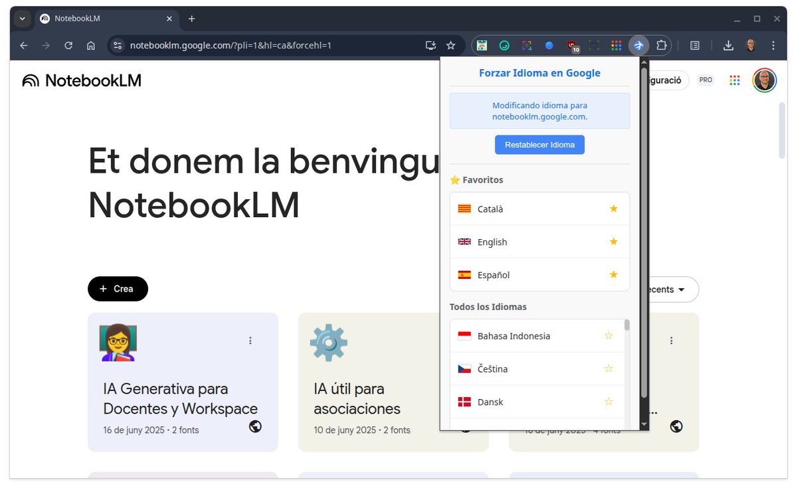Mark Čeština as favorite with its star
Image resolution: width=797 pixels, height=498 pixels.
click(608, 369)
